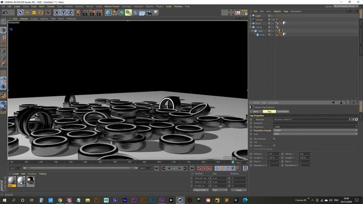The width and height of the screenshot is (363, 204).
Task: Open the Layout dropdown at top right
Action: pos(346,6)
